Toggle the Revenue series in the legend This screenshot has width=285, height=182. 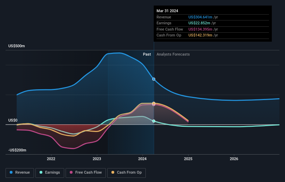[20, 173]
